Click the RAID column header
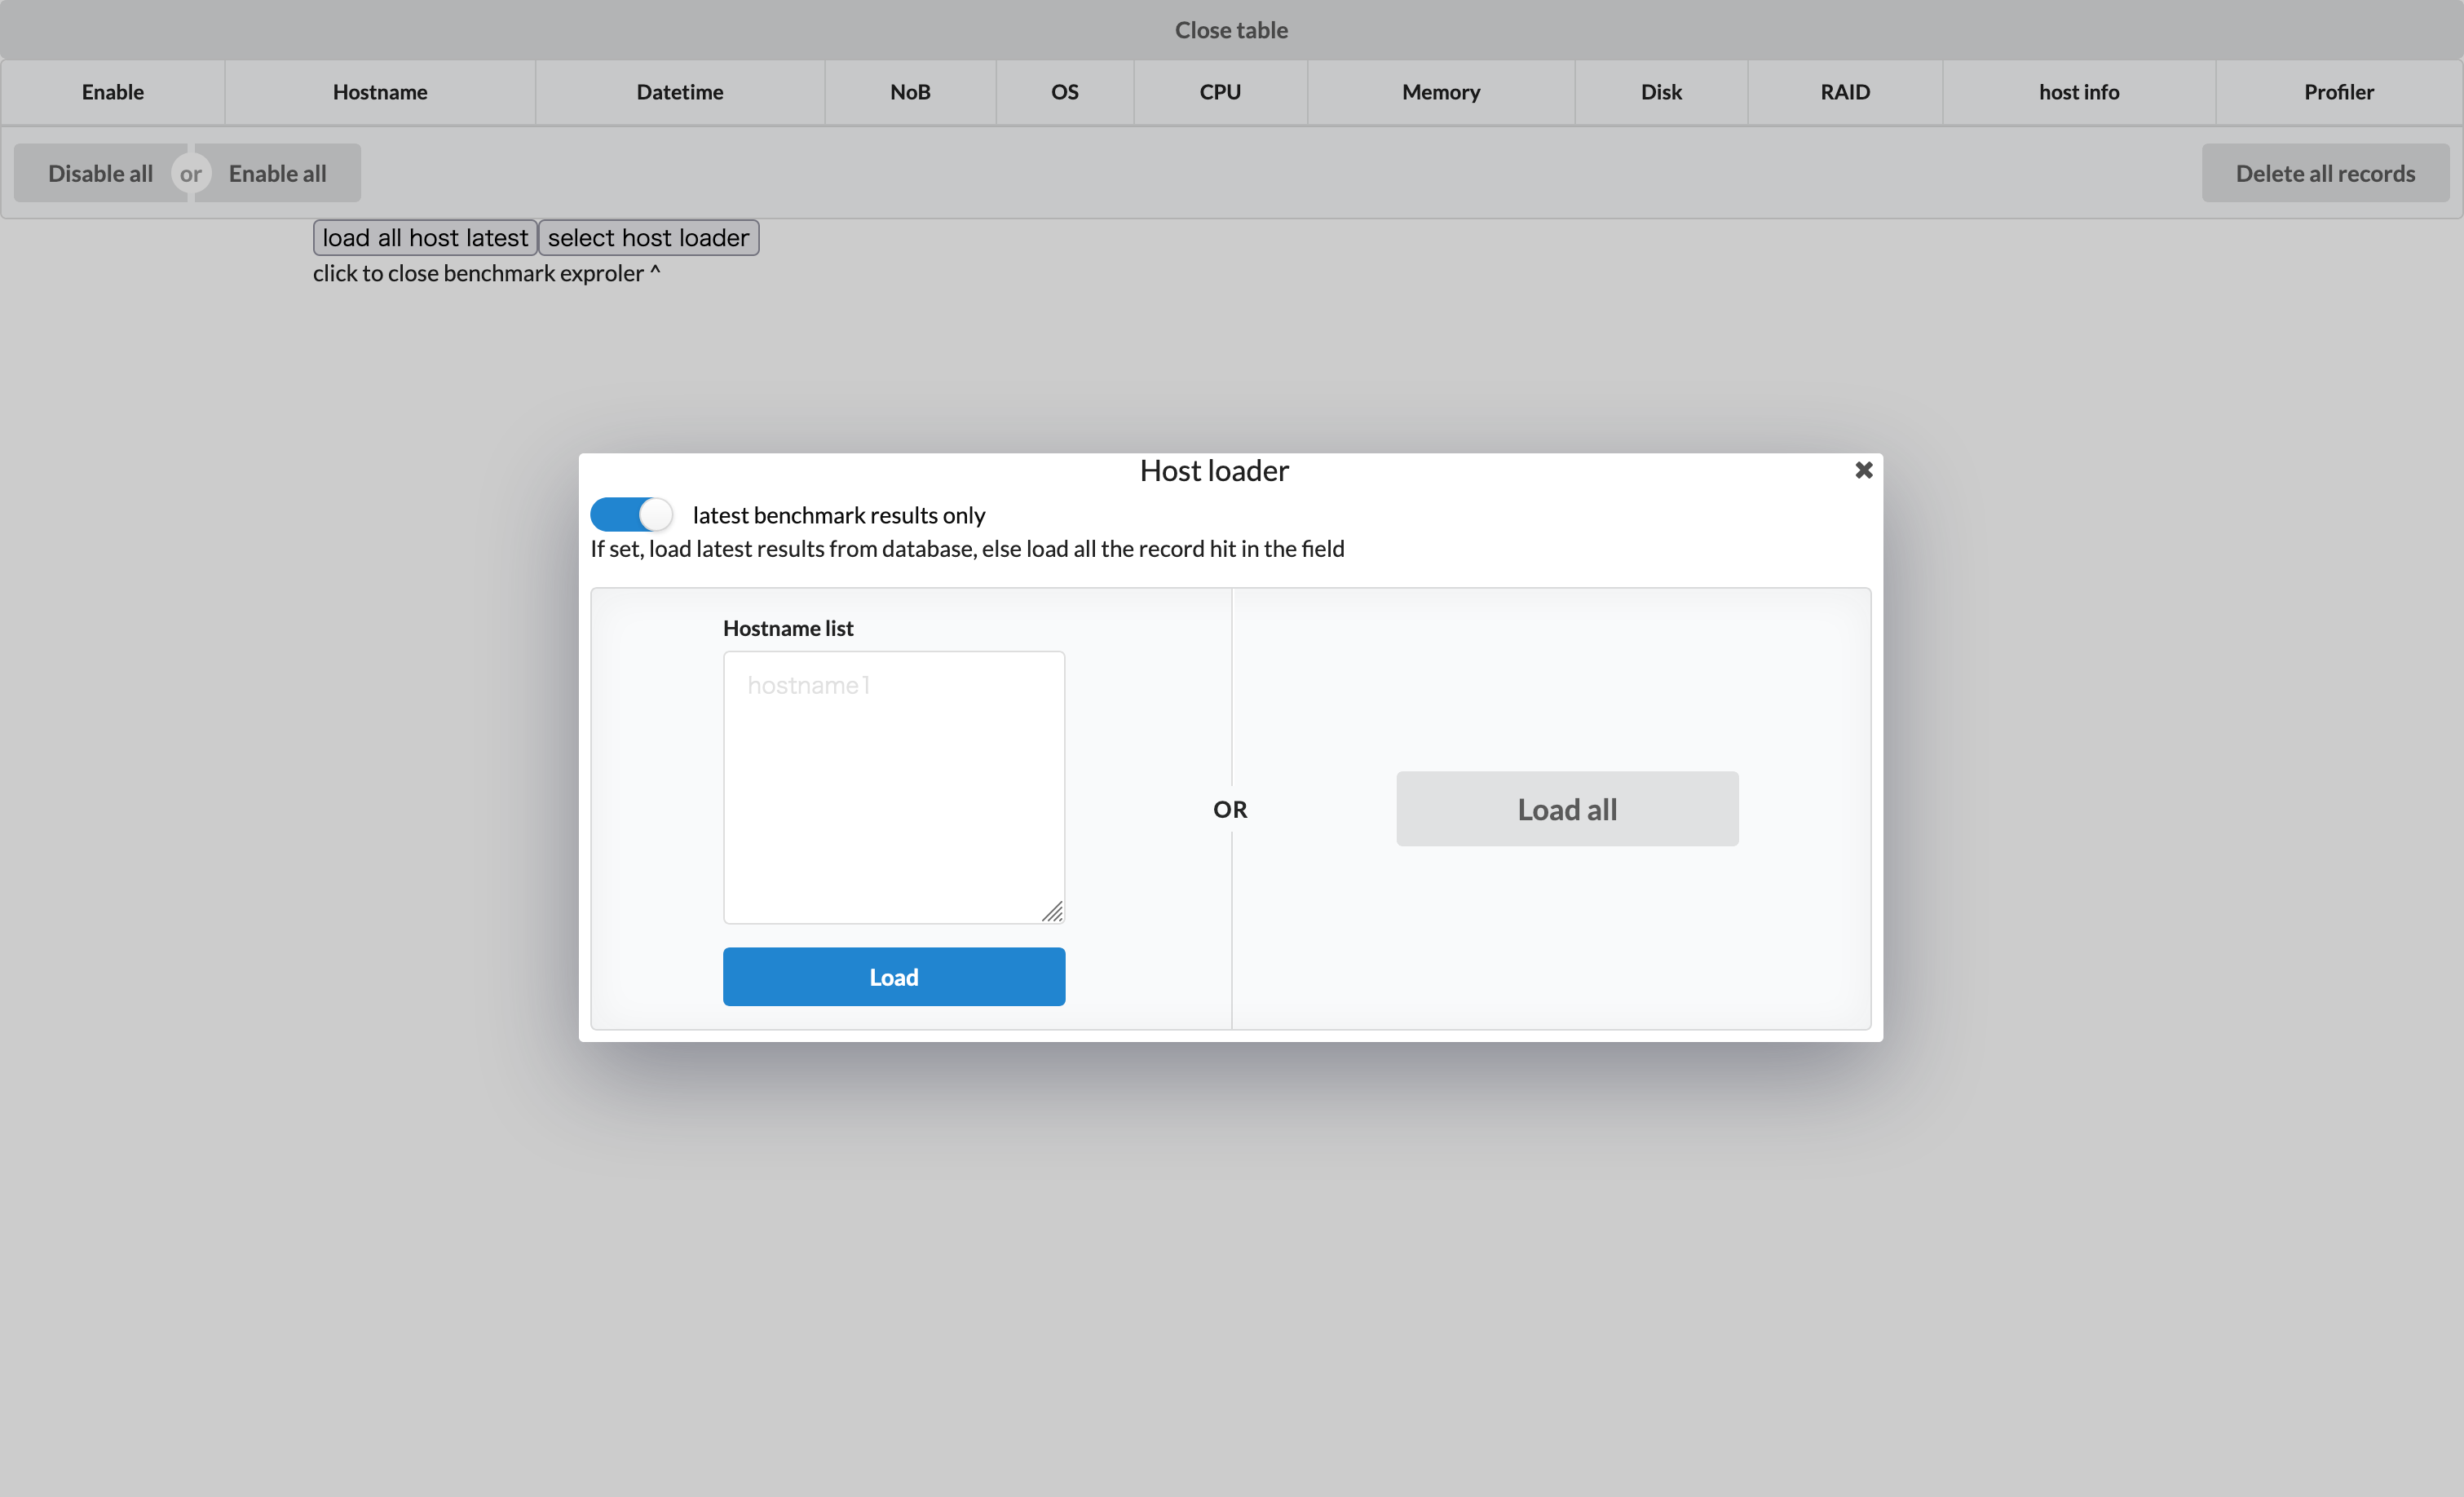Image resolution: width=2464 pixels, height=1497 pixels. pos(1845,92)
